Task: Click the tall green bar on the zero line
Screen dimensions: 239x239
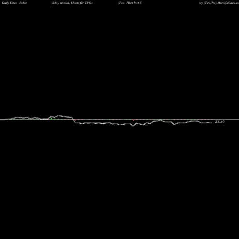Action: 52,119
